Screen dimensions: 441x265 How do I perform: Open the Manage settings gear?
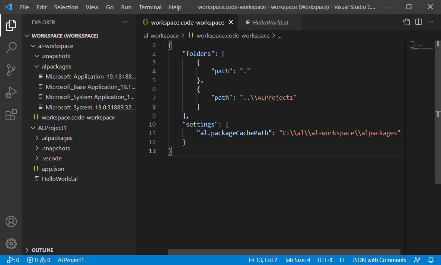(x=11, y=244)
